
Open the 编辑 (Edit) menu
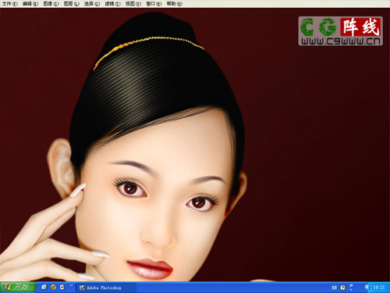tap(30, 4)
